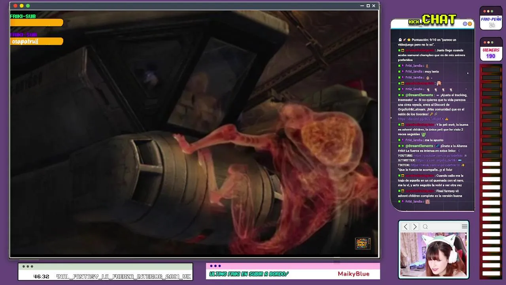
Task: Click the scrolling FINAL_FANTASY_LA_FUERZA_INTERIOR title text
Action: coord(124,276)
